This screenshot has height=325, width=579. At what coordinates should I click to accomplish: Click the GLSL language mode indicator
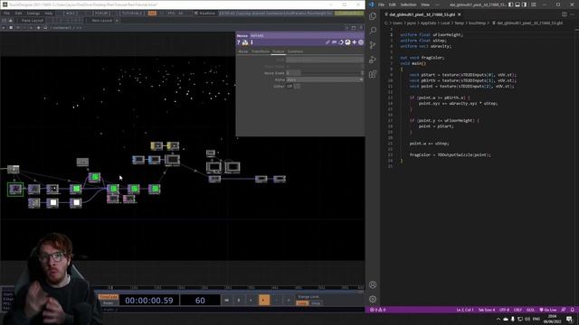click(x=530, y=310)
